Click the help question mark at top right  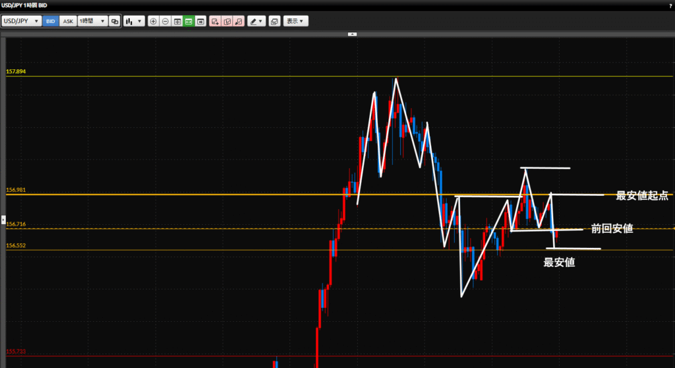coord(670,5)
